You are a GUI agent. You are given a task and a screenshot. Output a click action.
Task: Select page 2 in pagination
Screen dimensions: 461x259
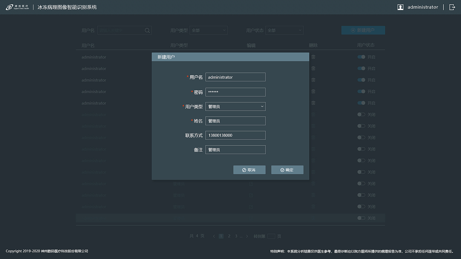pos(229,236)
